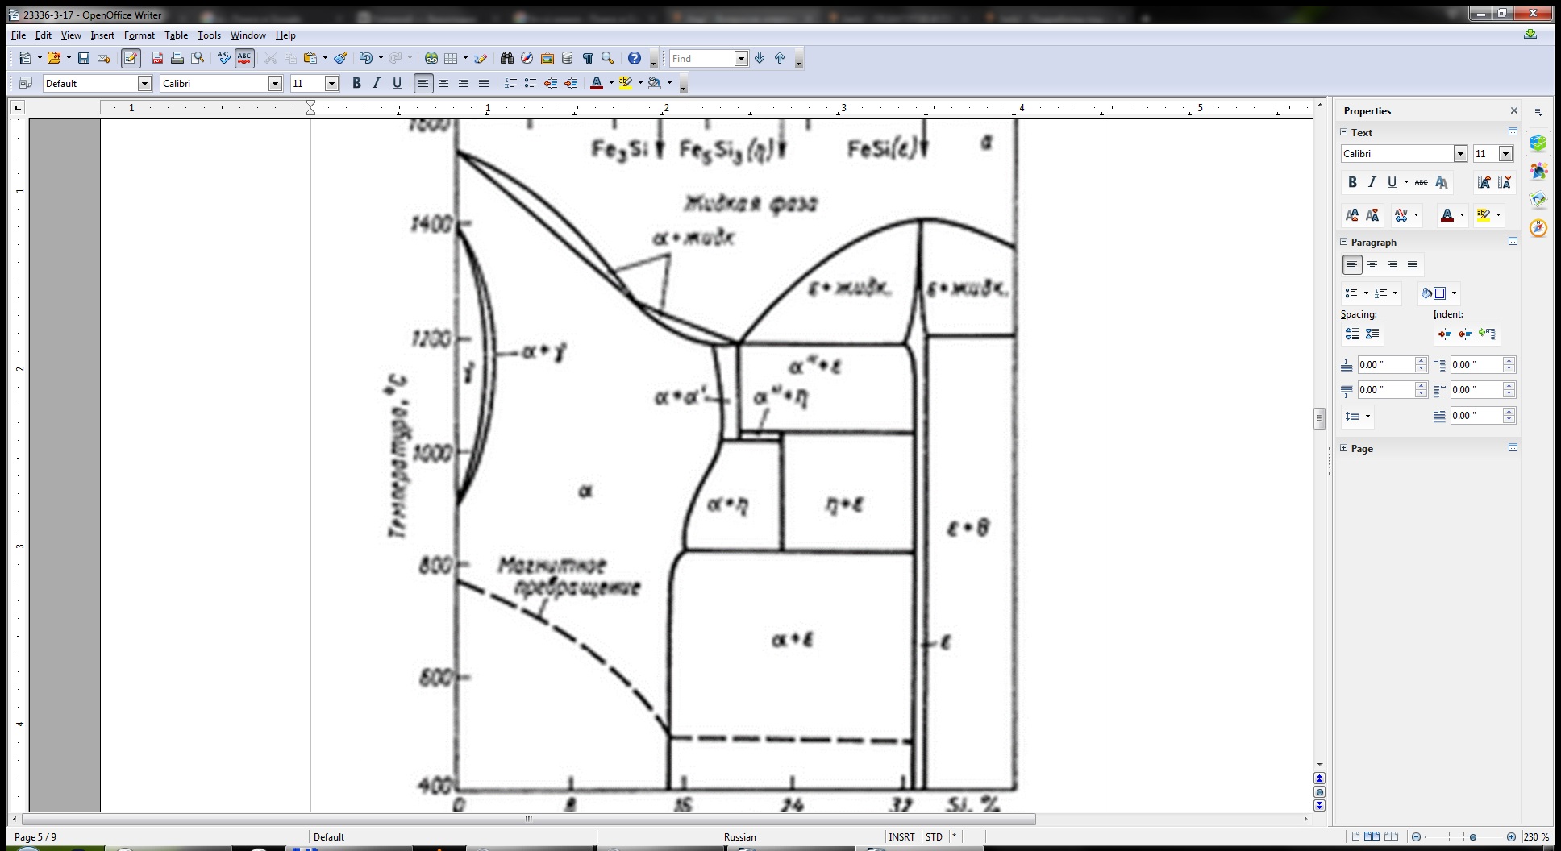Click the font color swatch in toolbar
The height and width of the screenshot is (851, 1561).
pyautogui.click(x=597, y=83)
